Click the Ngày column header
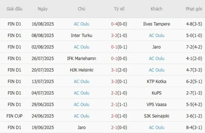The image size is (205, 133). (43, 9)
